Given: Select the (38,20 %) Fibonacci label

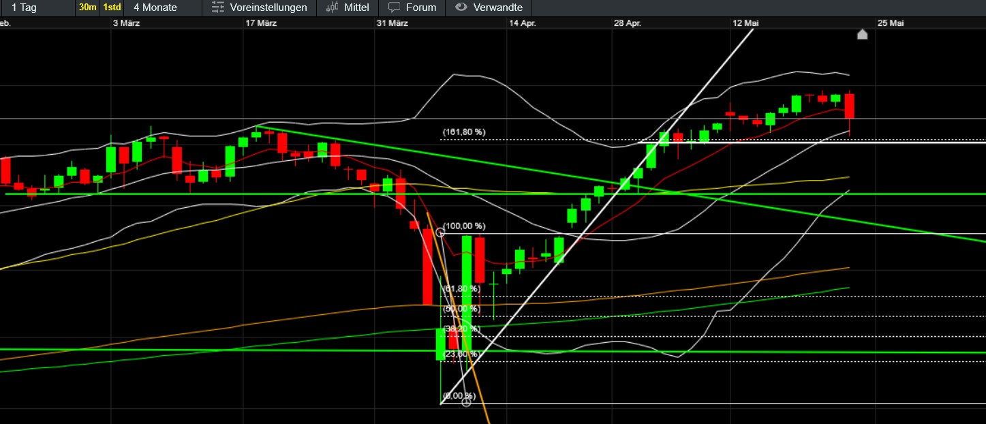Looking at the screenshot, I should (x=462, y=329).
